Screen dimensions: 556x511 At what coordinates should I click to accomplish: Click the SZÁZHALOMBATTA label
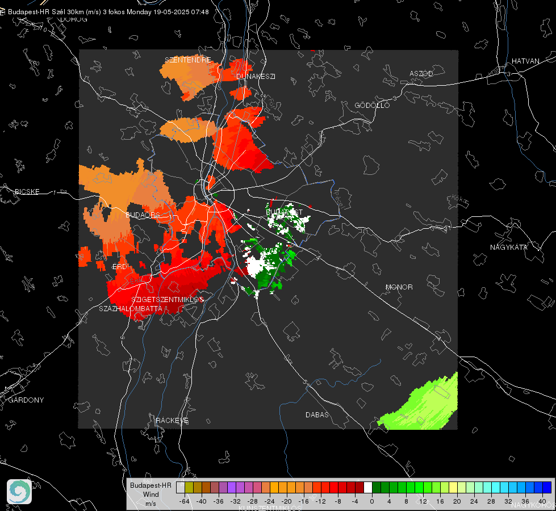(x=131, y=308)
